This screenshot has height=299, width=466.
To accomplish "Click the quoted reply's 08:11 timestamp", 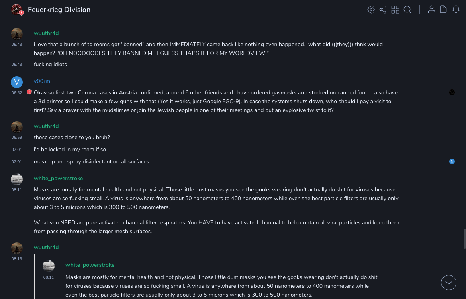I will pyautogui.click(x=49, y=277).
